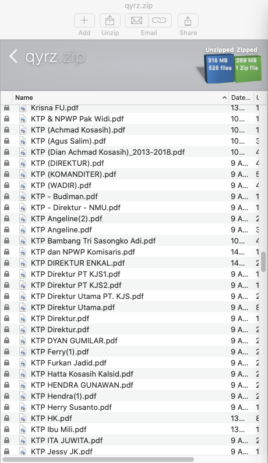Click the Email envelope icon
This screenshot has height=463, width=268.
(137, 20)
